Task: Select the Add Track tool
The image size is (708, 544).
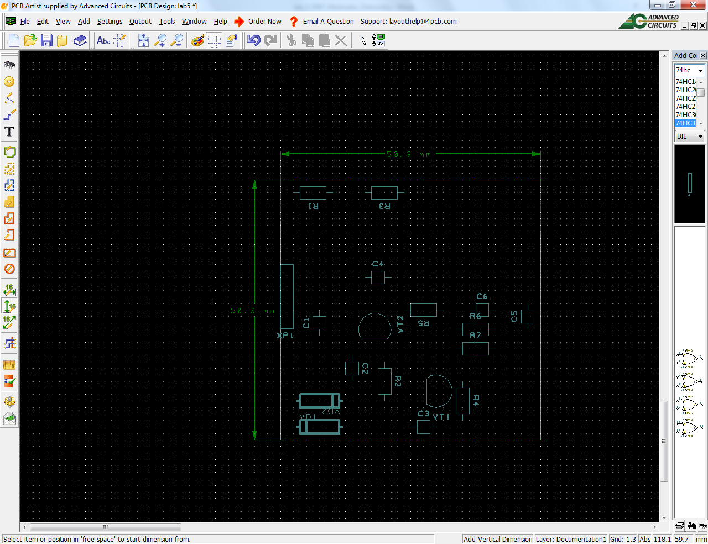Action: 9,115
